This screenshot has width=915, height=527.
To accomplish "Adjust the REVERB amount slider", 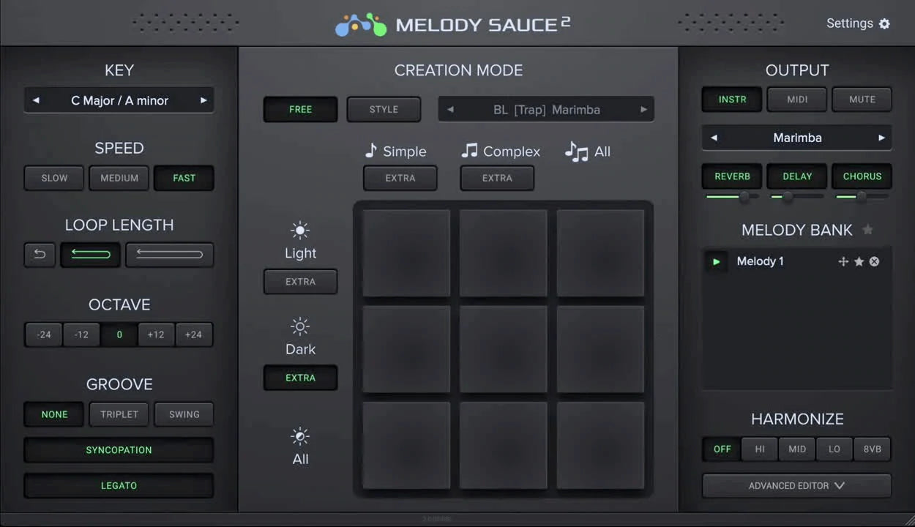I will click(x=745, y=196).
